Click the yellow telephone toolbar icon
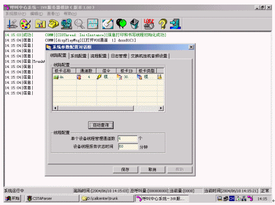The width and height of the screenshot is (275, 205). tap(53, 24)
